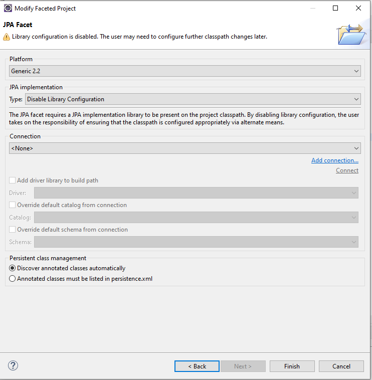Close the dialog with X button
The image size is (372, 380).
click(x=358, y=9)
